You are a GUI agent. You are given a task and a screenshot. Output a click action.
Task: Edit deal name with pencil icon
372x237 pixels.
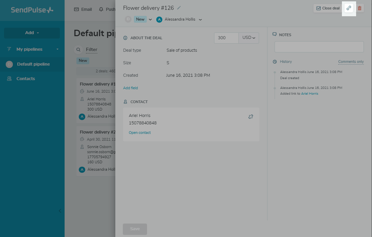click(179, 8)
